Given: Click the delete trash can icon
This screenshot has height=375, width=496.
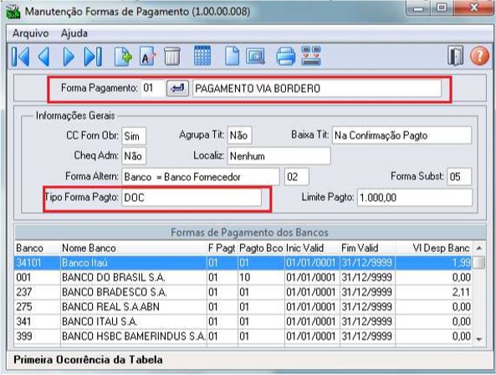Looking at the screenshot, I should (x=172, y=56).
